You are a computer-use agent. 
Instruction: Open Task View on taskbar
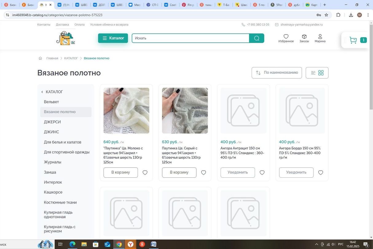[61, 244]
